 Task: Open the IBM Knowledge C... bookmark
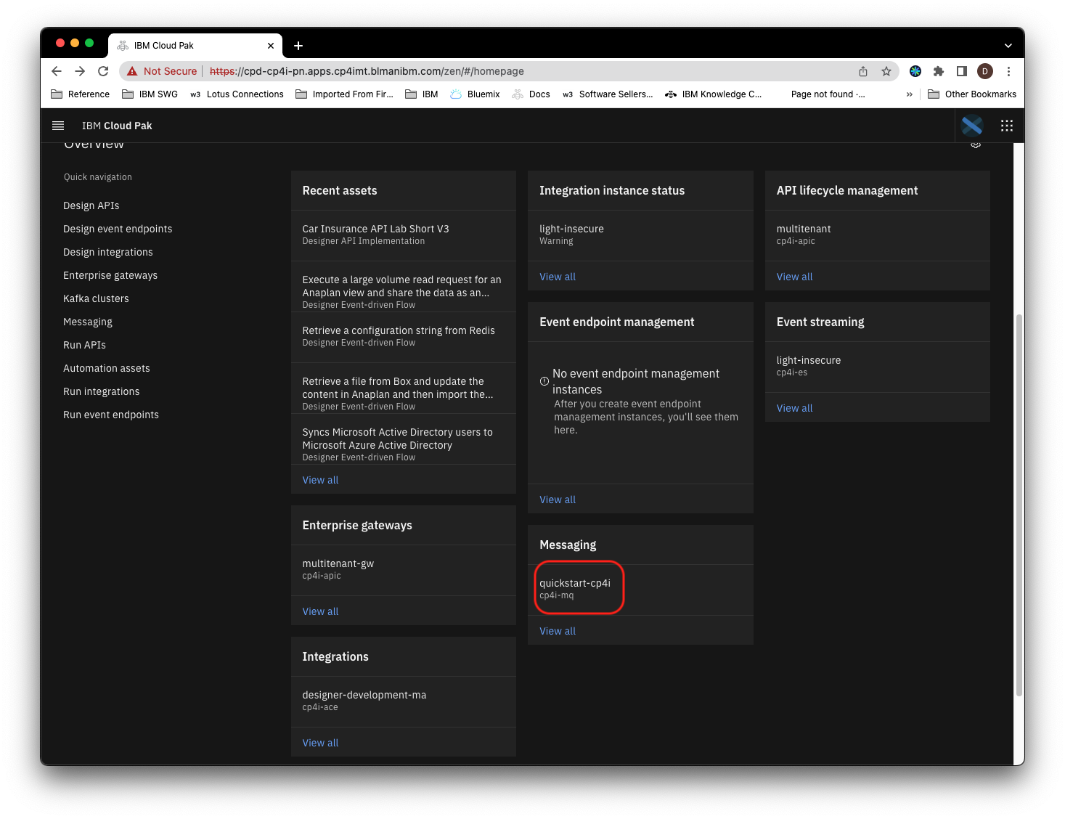pos(713,94)
